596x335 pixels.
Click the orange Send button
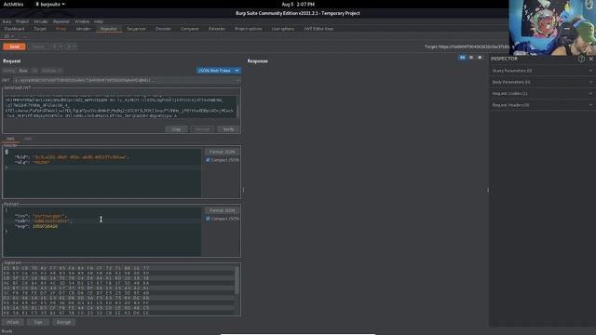click(x=15, y=47)
